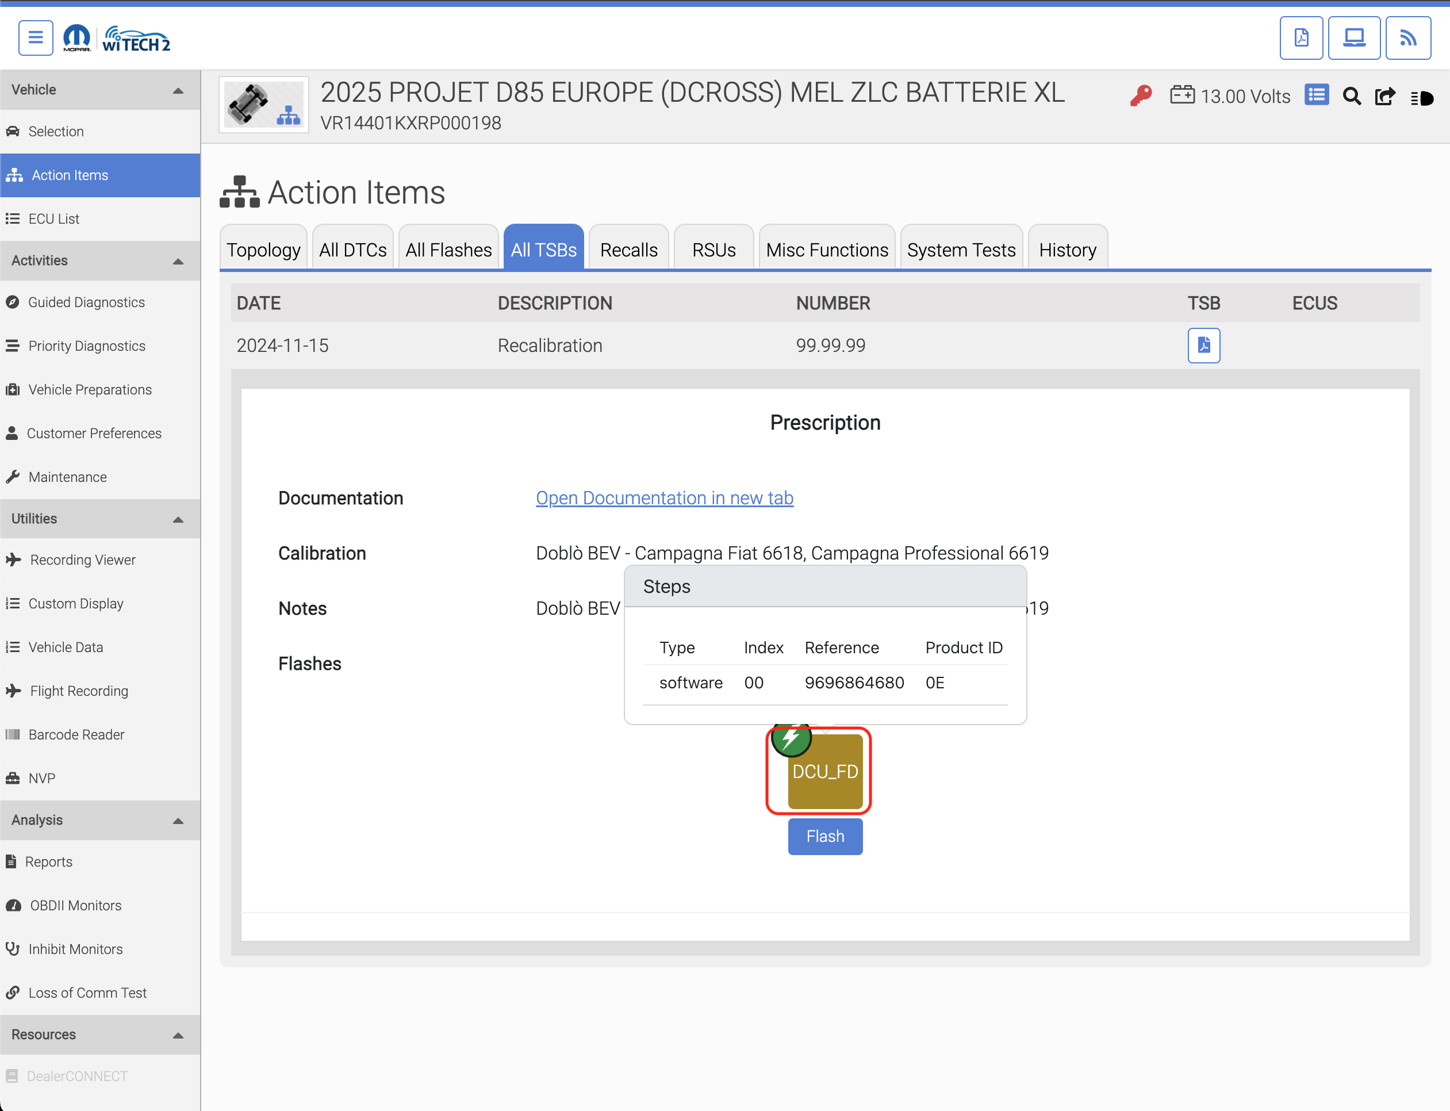Click reference 9696864680 in Steps
The image size is (1450, 1111).
(854, 683)
